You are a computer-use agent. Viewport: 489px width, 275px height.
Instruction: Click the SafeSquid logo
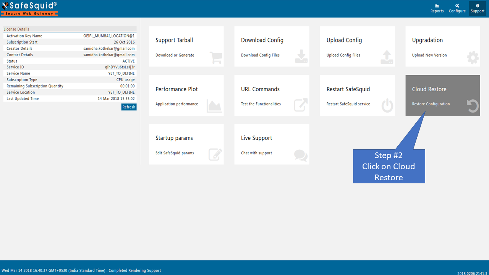click(x=29, y=8)
